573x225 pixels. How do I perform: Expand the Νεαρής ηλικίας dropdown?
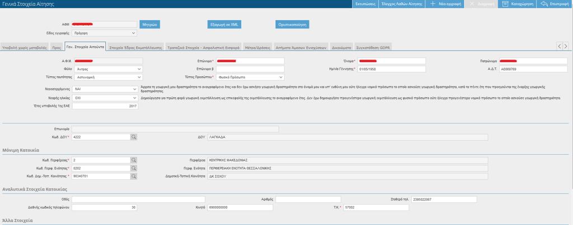pos(105,98)
